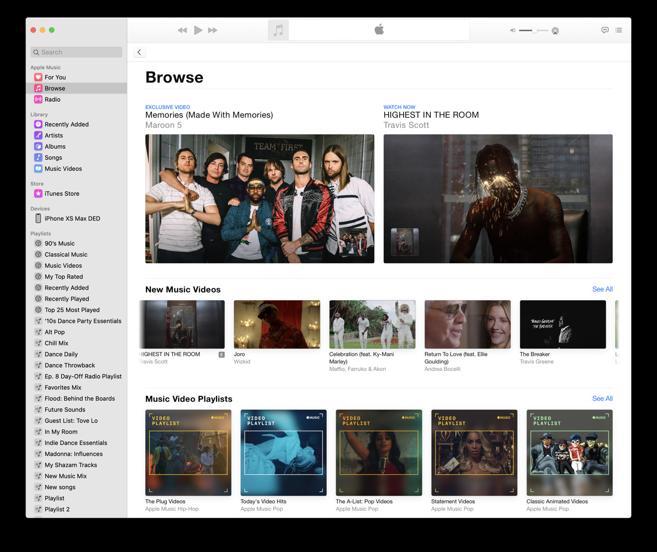Open the Dance Daily playlist
Screen dimensions: 657x552
(76, 354)
